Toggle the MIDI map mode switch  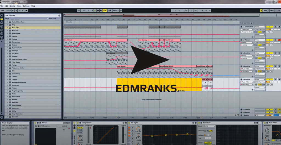pyautogui.click(x=272, y=11)
